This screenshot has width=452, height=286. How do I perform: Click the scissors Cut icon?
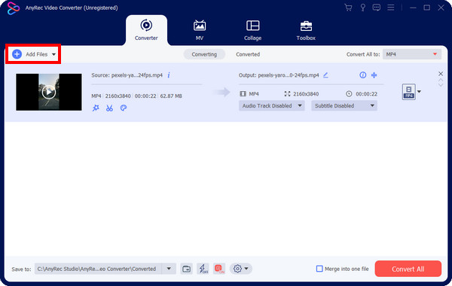pyautogui.click(x=109, y=108)
